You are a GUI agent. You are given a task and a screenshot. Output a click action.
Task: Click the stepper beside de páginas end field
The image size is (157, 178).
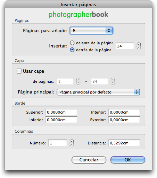[x=113, y=81]
